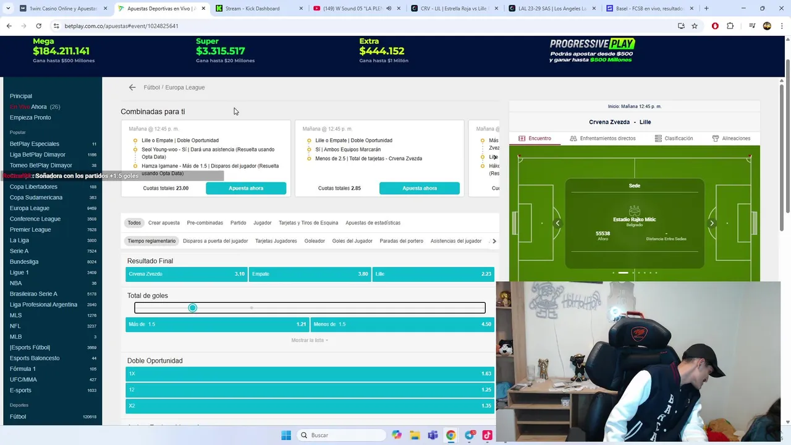This screenshot has height=445, width=791.
Task: Click the Windows taskbar Buscar search box
Action: coord(342,435)
